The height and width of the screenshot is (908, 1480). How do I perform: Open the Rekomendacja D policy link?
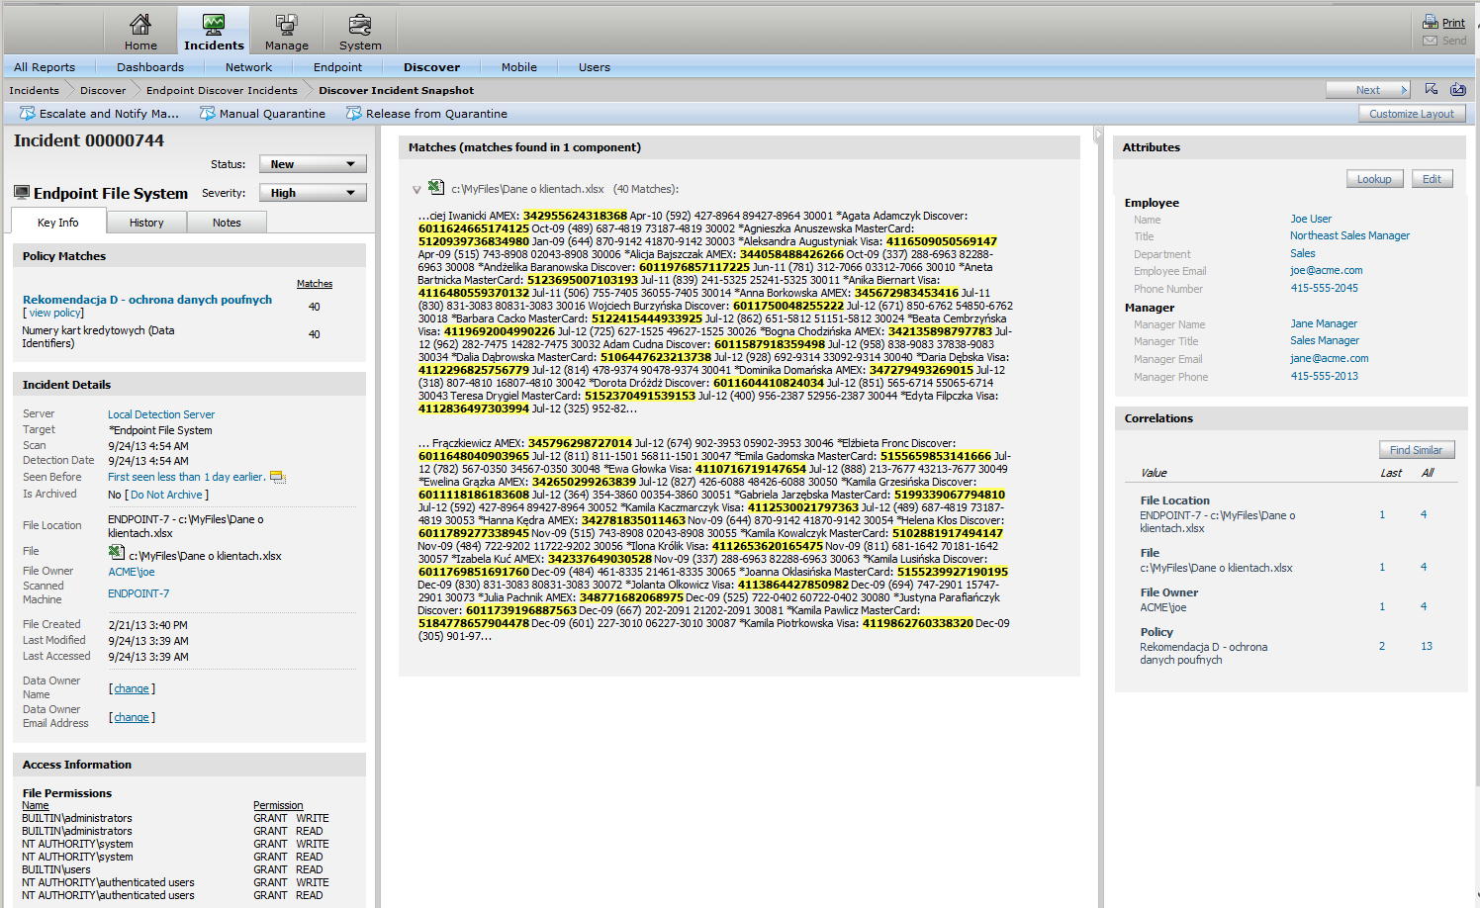(x=147, y=300)
